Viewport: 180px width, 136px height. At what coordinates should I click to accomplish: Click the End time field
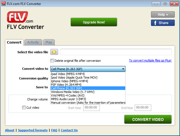tap(143, 108)
